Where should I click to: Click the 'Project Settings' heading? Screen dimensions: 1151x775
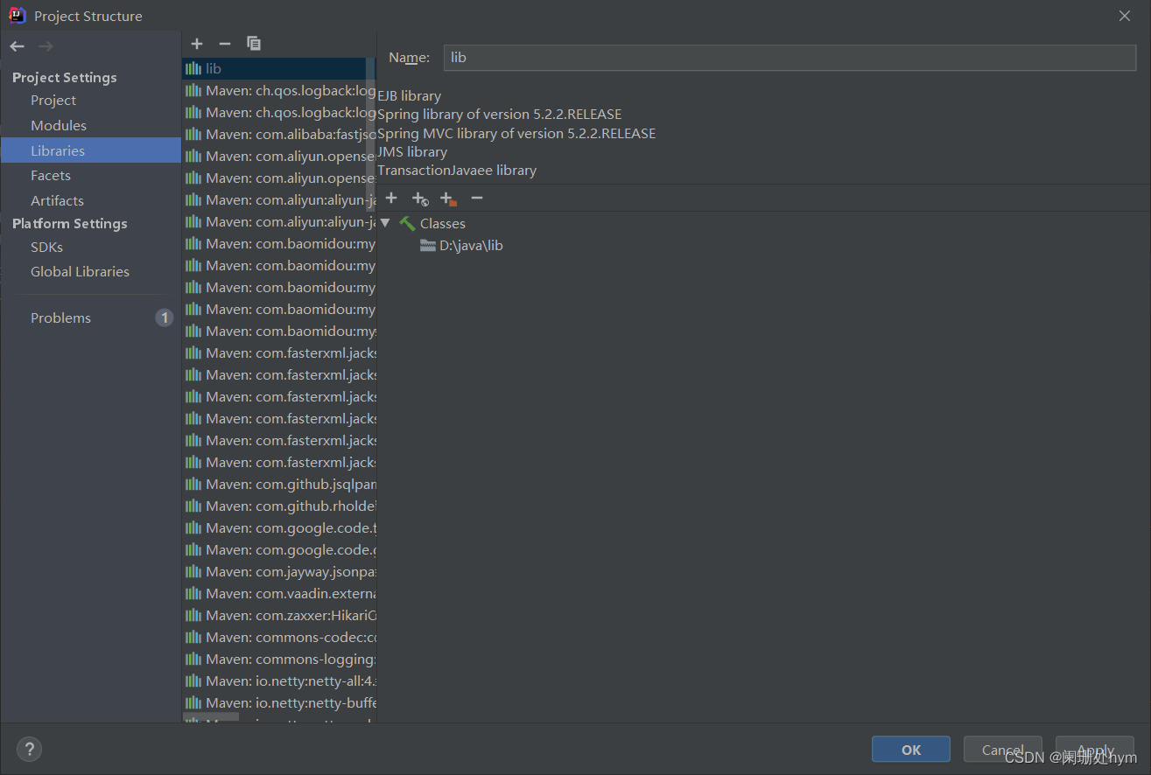pos(65,78)
